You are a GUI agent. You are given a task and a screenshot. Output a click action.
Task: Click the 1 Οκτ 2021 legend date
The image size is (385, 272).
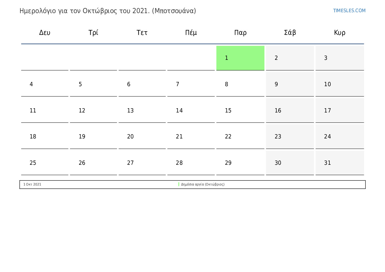click(32, 185)
